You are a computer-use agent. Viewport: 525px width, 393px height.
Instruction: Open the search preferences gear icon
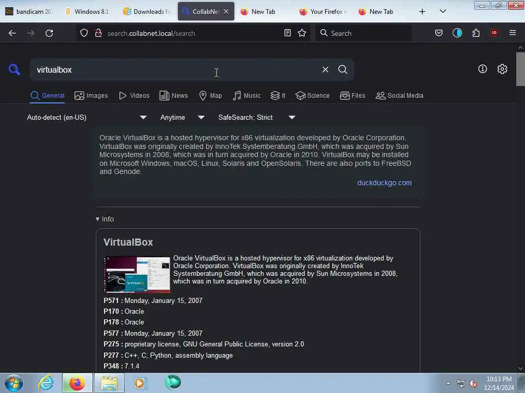point(502,69)
